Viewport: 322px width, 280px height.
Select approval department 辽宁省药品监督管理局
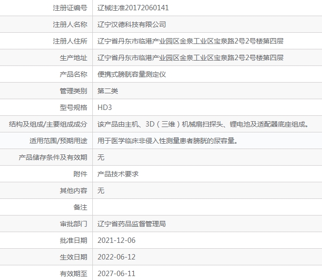[131, 224]
